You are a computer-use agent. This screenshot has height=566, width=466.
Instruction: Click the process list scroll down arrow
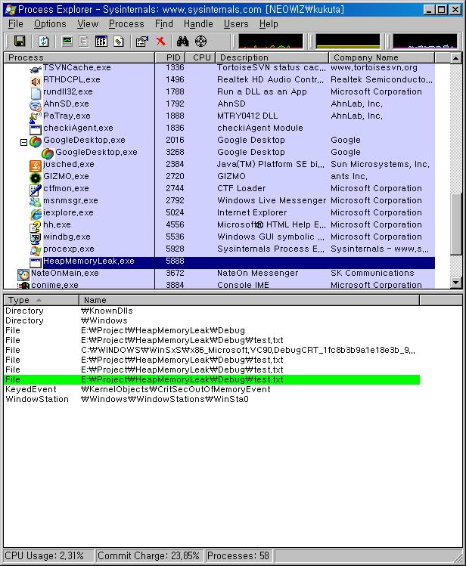456,283
